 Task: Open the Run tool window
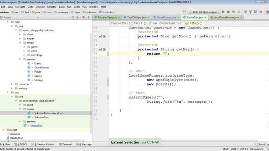click(5, 144)
